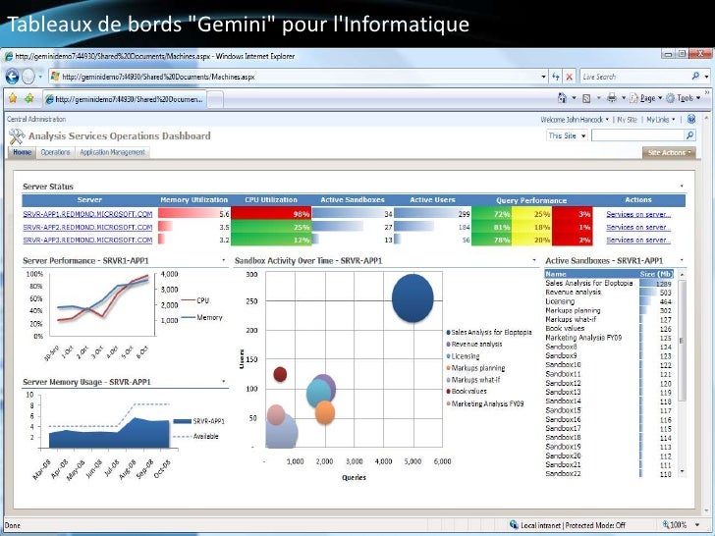715x536 pixels.
Task: Click the IE Home toolbar icon
Action: pyautogui.click(x=562, y=97)
